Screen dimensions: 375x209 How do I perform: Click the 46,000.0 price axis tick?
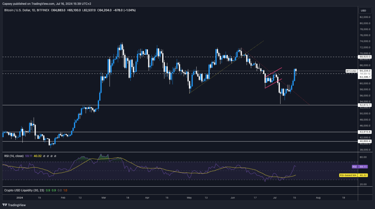(x=365, y=126)
